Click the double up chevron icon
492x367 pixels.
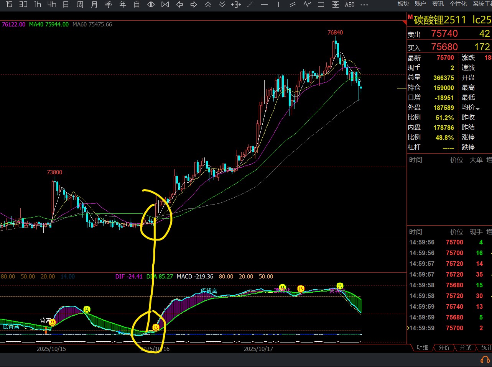pyautogui.click(x=208, y=5)
